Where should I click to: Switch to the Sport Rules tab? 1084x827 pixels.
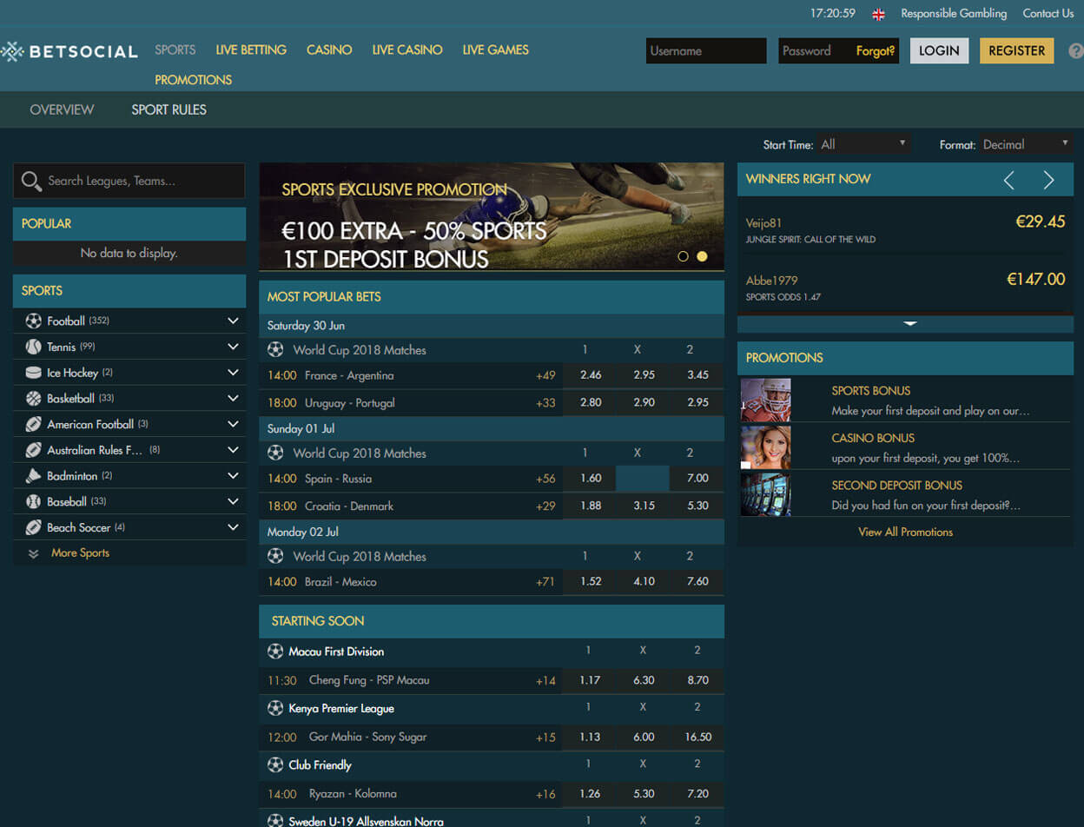169,109
